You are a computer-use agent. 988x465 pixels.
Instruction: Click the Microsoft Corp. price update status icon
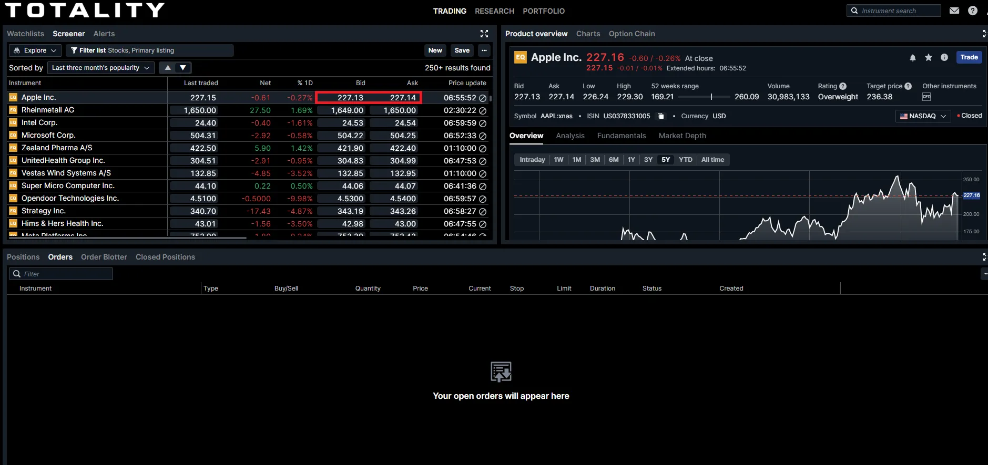point(483,136)
